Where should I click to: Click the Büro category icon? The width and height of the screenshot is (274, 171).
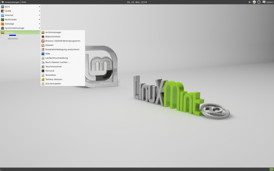tap(3, 7)
